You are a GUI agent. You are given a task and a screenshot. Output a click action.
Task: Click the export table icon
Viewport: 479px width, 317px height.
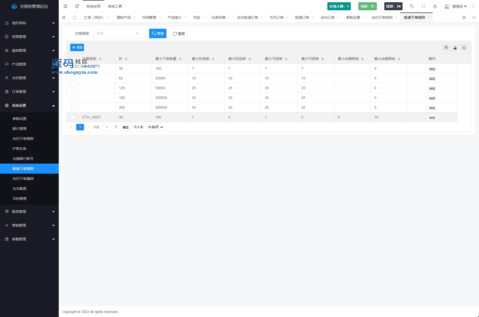click(x=455, y=47)
